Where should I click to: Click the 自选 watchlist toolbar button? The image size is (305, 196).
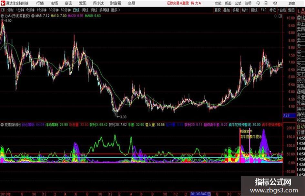click(x=282, y=10)
